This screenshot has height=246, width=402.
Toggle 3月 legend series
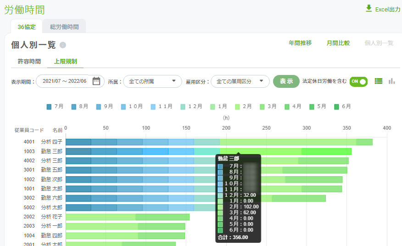(x=268, y=106)
